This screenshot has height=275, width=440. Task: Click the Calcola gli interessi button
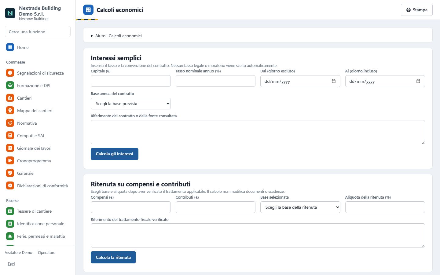point(115,154)
